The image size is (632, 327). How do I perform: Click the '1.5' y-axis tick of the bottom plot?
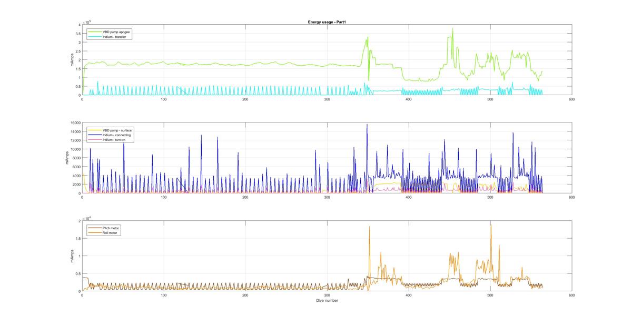tap(78, 238)
